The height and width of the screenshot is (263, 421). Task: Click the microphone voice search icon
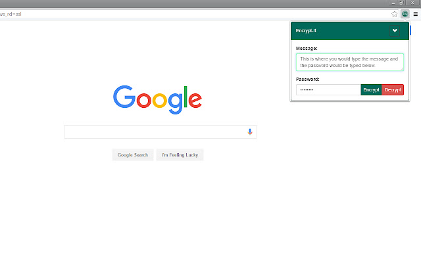point(250,131)
